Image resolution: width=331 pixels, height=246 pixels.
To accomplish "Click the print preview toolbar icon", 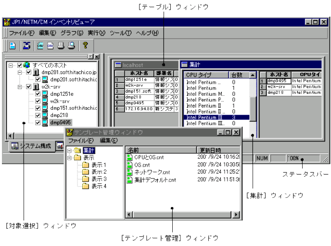I will tap(71, 45).
